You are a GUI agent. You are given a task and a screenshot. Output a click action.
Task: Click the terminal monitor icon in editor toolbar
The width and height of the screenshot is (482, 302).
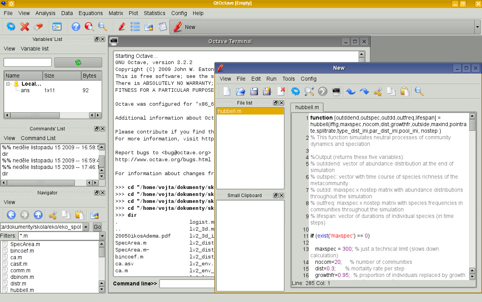[336, 91]
